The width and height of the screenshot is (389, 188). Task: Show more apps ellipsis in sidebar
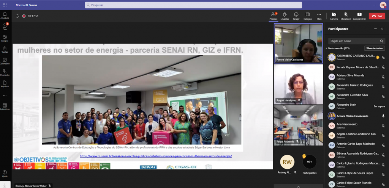coord(5,96)
